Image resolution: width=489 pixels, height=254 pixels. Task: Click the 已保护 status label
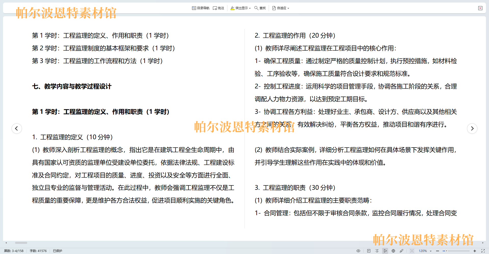58,251
